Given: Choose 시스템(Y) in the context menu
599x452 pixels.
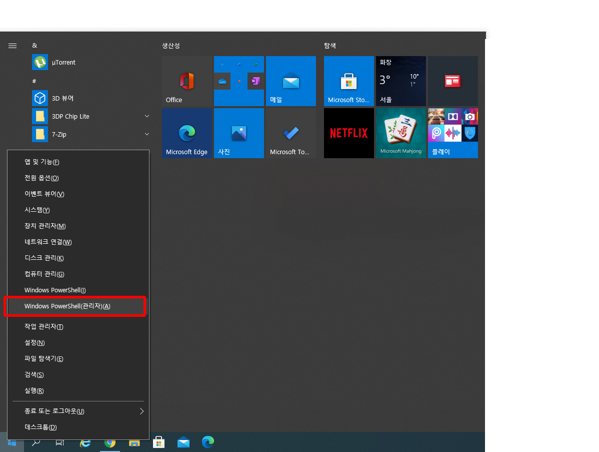Looking at the screenshot, I should coord(78,210).
